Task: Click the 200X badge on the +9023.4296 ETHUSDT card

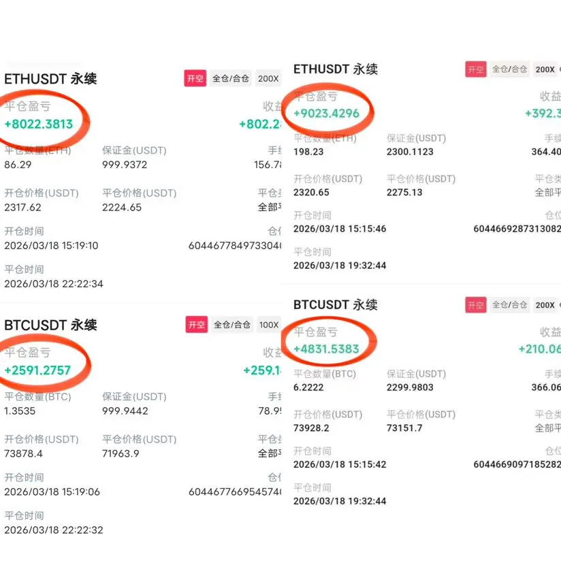Action: point(545,69)
